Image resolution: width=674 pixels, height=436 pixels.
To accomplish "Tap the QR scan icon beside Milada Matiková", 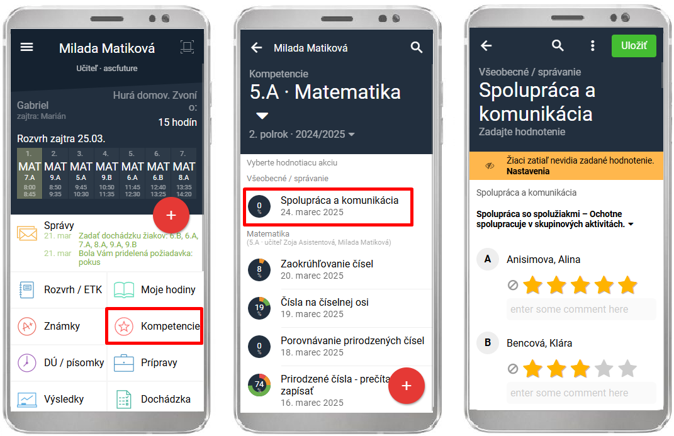I will [187, 47].
